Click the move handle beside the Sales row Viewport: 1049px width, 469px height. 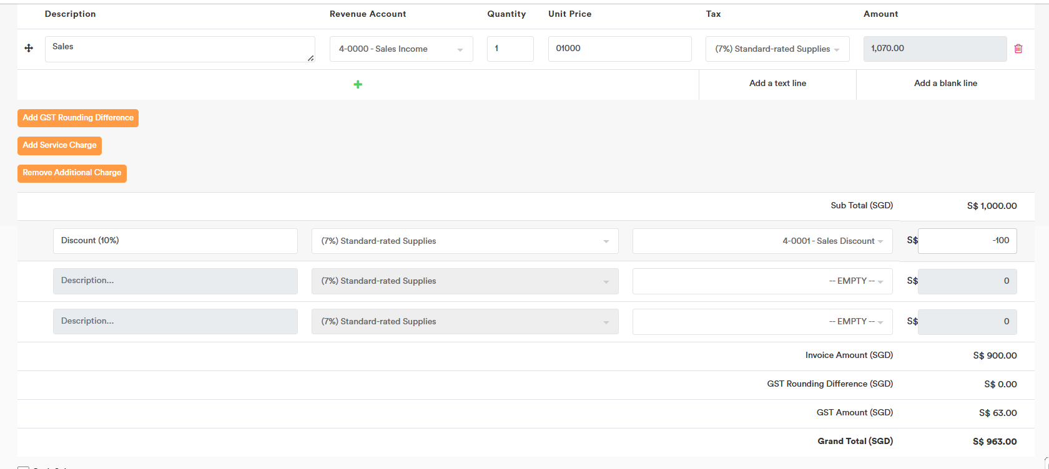tap(29, 48)
